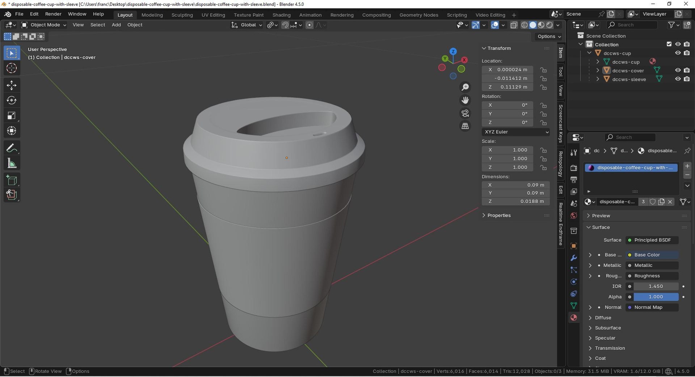The width and height of the screenshot is (695, 377).
Task: Uncheck the Collection exclude checkbox
Action: click(x=669, y=44)
